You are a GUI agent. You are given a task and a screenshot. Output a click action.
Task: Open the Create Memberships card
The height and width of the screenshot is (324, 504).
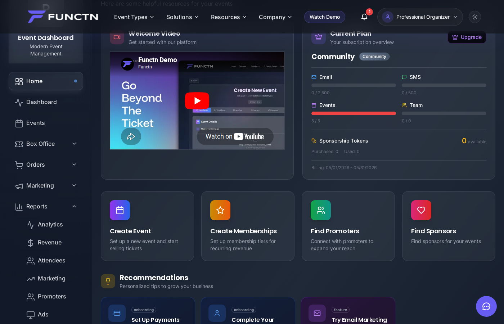(x=248, y=226)
